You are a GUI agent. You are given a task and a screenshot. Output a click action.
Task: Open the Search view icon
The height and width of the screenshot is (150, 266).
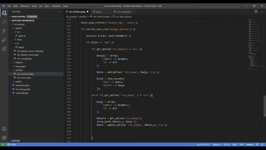pyautogui.click(x=4, y=22)
